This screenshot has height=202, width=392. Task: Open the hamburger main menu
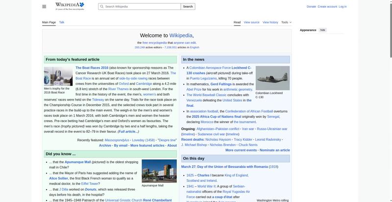point(44,6)
